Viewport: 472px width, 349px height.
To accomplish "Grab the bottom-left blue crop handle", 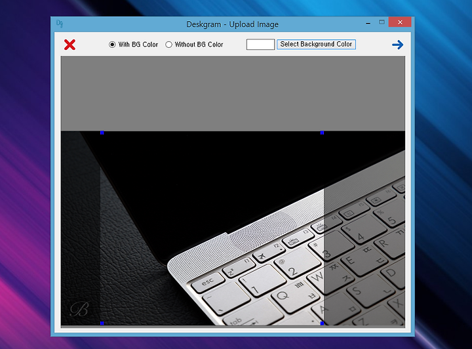I will click(x=102, y=323).
